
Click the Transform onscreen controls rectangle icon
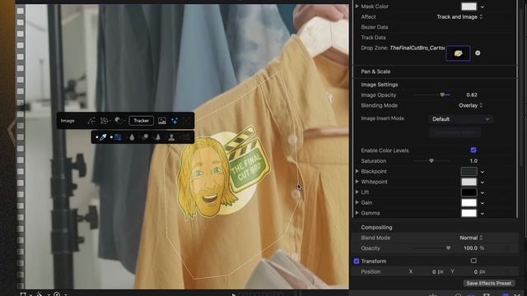click(473, 261)
